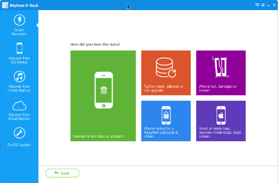Click the feedback chat icon in title bar
Screen dimensions: 278x183
point(257,5)
